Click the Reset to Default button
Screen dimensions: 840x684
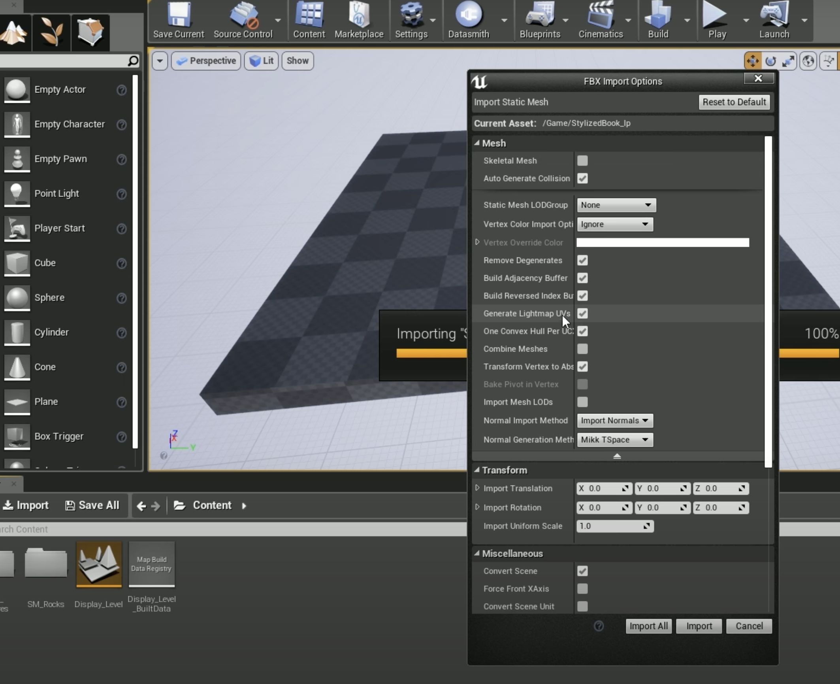coord(734,102)
